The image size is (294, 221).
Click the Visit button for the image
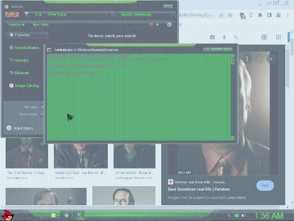(265, 186)
